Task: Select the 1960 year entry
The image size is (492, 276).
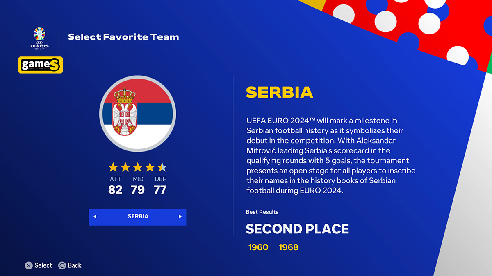Action: point(258,247)
